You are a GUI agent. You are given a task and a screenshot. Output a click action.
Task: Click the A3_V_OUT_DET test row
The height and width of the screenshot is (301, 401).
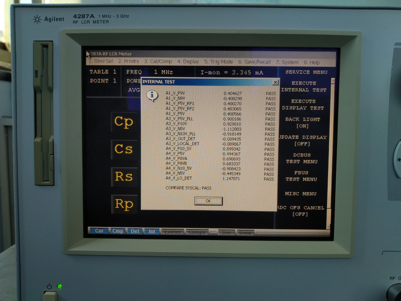[x=220, y=139]
